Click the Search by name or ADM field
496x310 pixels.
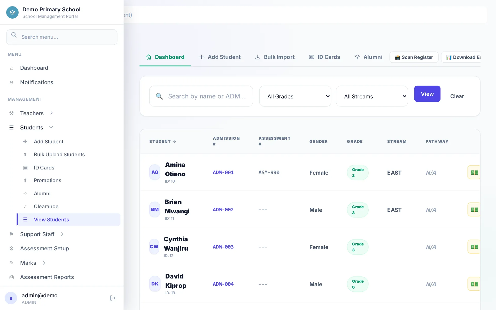tap(201, 96)
